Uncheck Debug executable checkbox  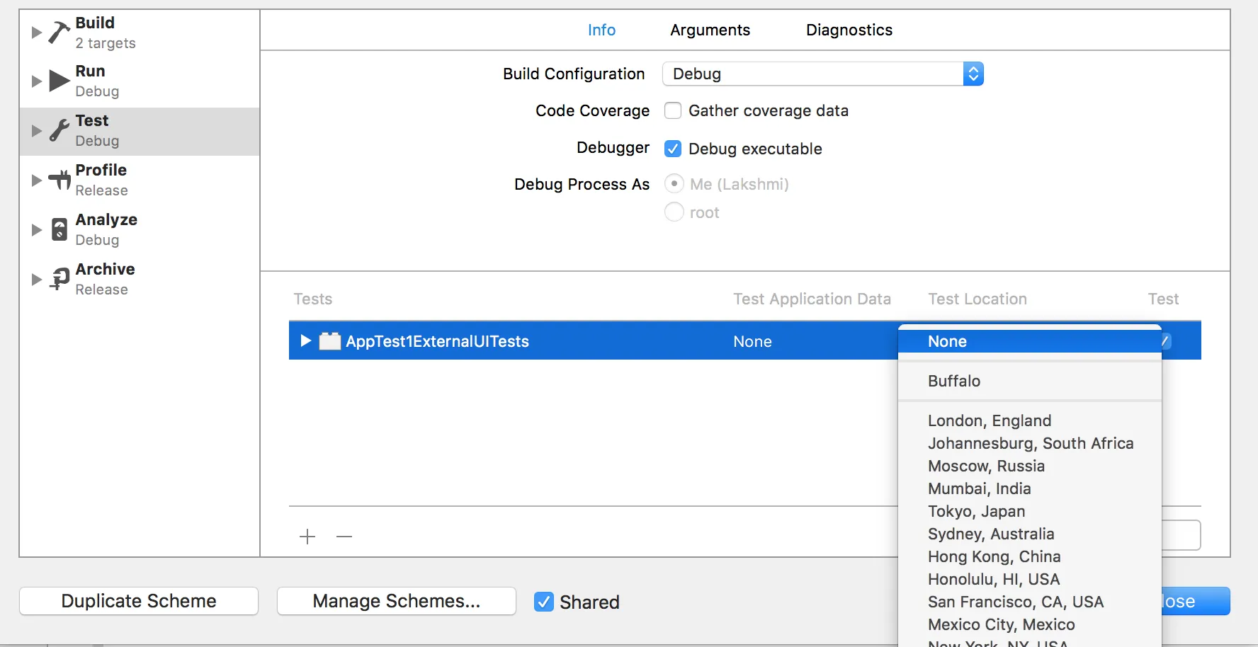pyautogui.click(x=673, y=149)
